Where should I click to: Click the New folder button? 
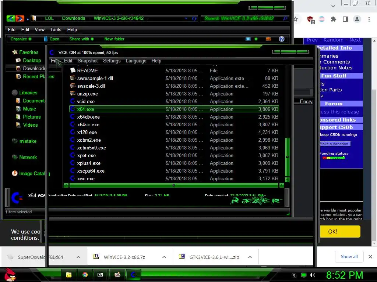pyautogui.click(x=114, y=39)
